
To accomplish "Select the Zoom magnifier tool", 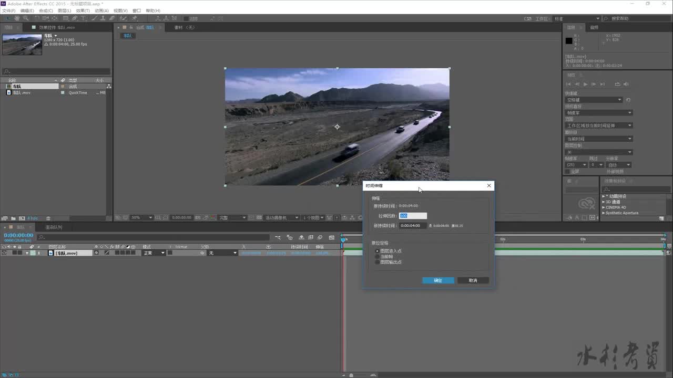I will click(x=26, y=18).
